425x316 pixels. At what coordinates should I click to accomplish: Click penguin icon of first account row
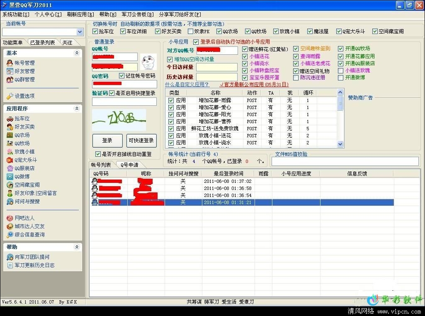point(95,181)
